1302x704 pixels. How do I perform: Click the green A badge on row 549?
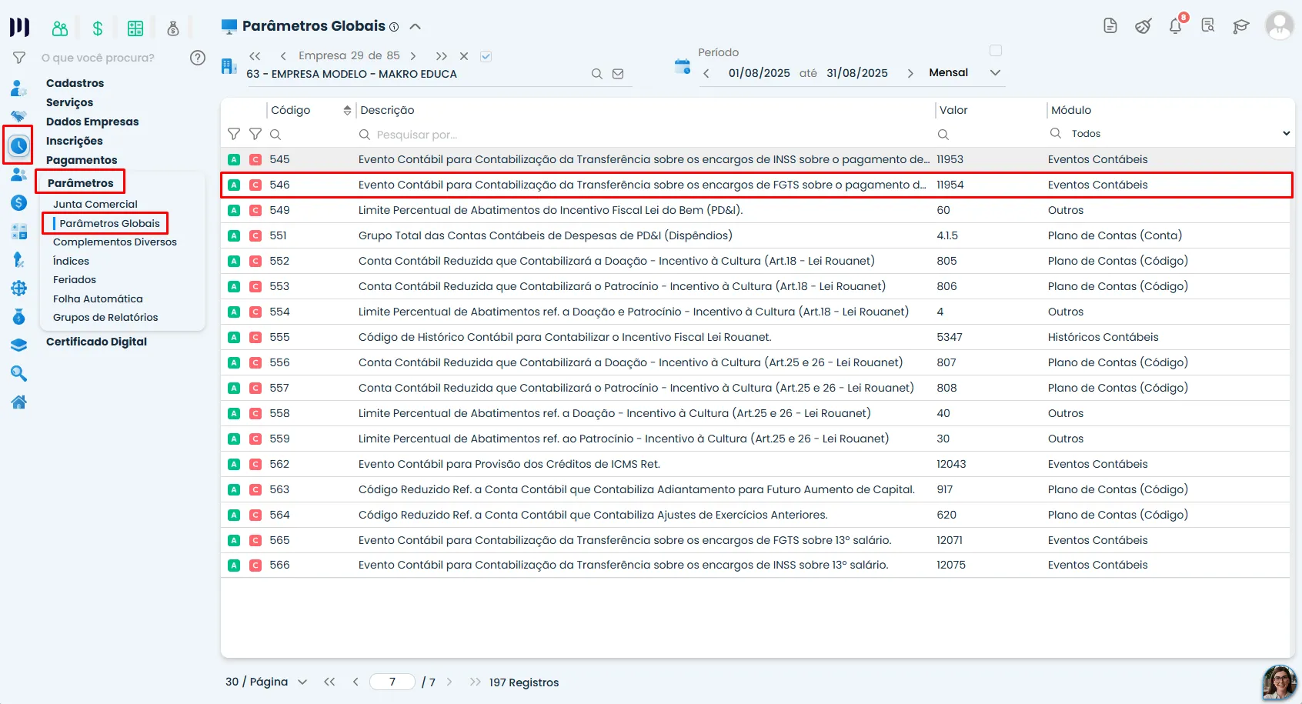[234, 210]
